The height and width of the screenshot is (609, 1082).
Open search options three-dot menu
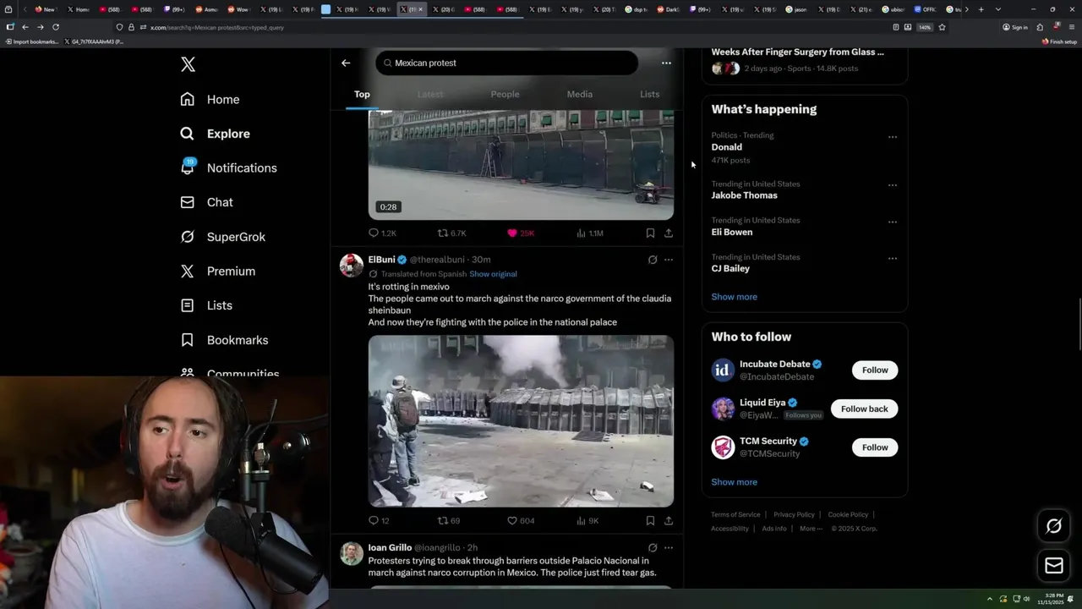666,63
